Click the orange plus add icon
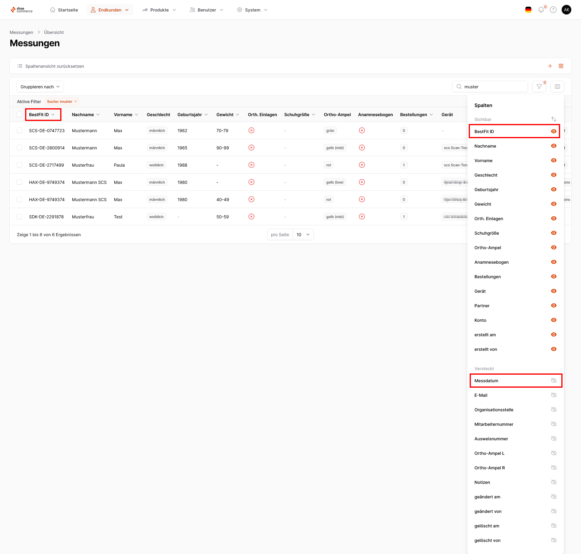This screenshot has height=554, width=581. pos(550,66)
